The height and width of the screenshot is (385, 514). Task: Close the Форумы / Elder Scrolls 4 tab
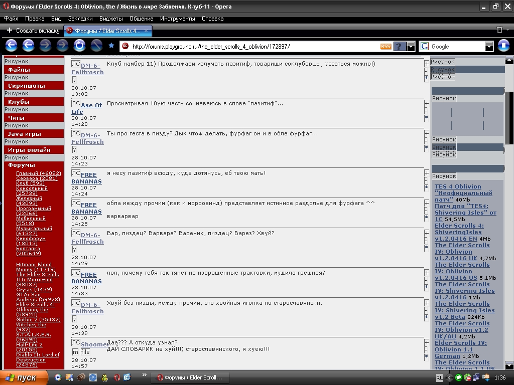pyautogui.click(x=146, y=31)
